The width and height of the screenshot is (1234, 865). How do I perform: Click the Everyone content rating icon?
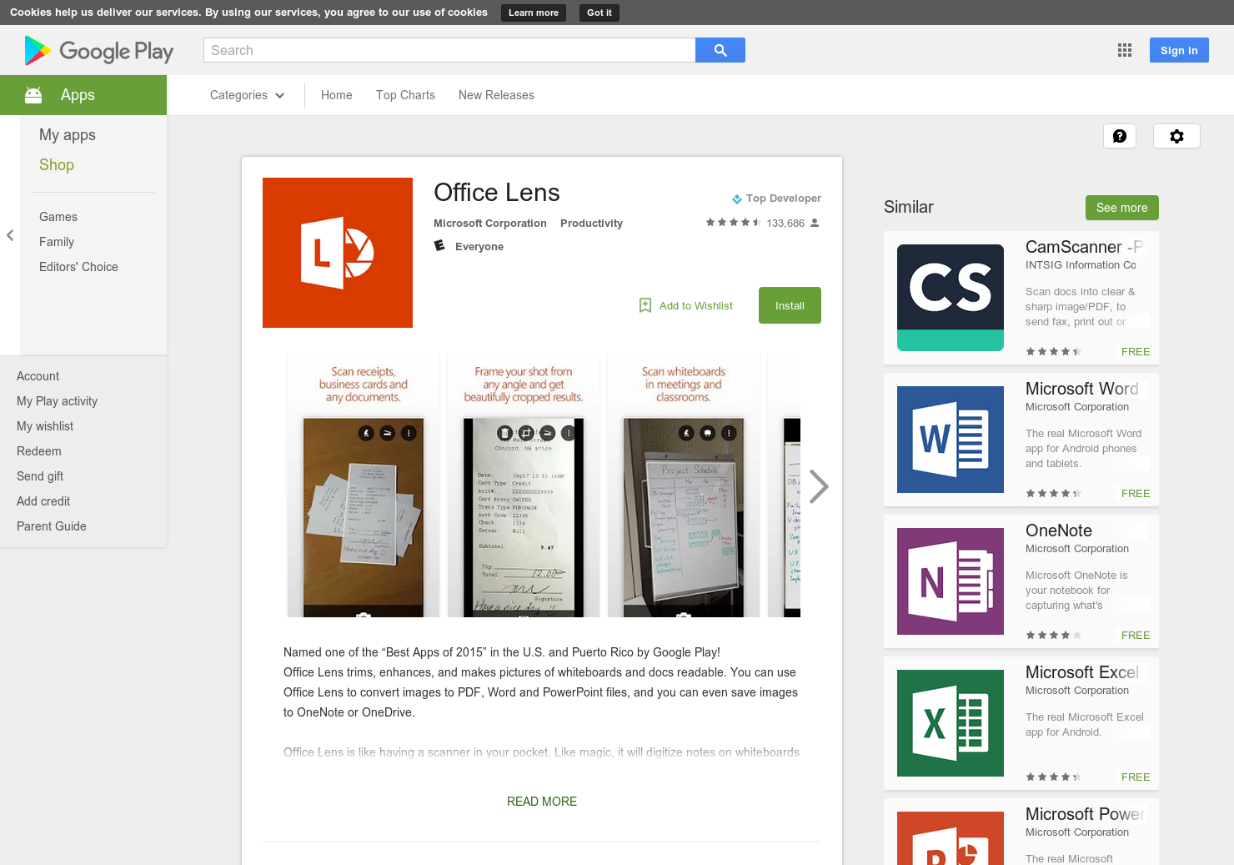(x=439, y=246)
